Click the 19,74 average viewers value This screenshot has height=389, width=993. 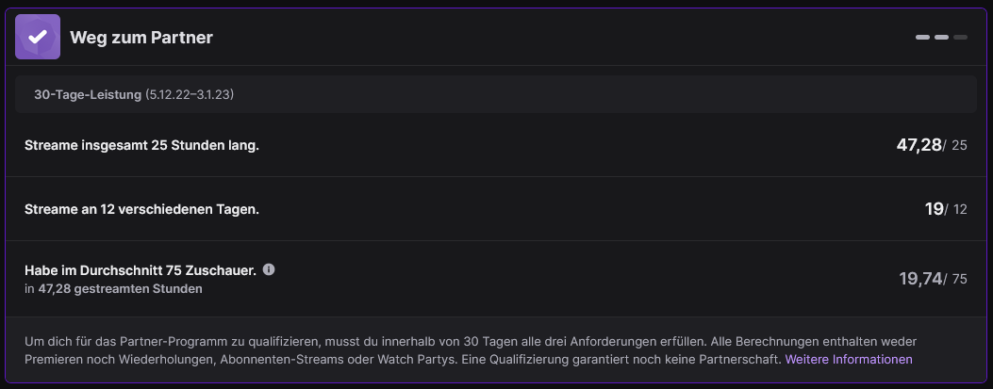pos(920,278)
